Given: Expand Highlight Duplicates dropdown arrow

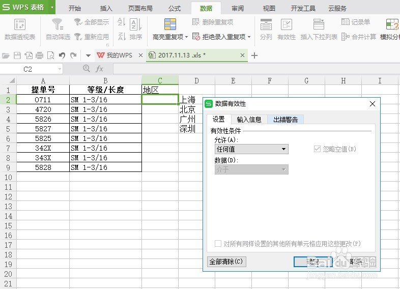Looking at the screenshot, I should (x=186, y=37).
